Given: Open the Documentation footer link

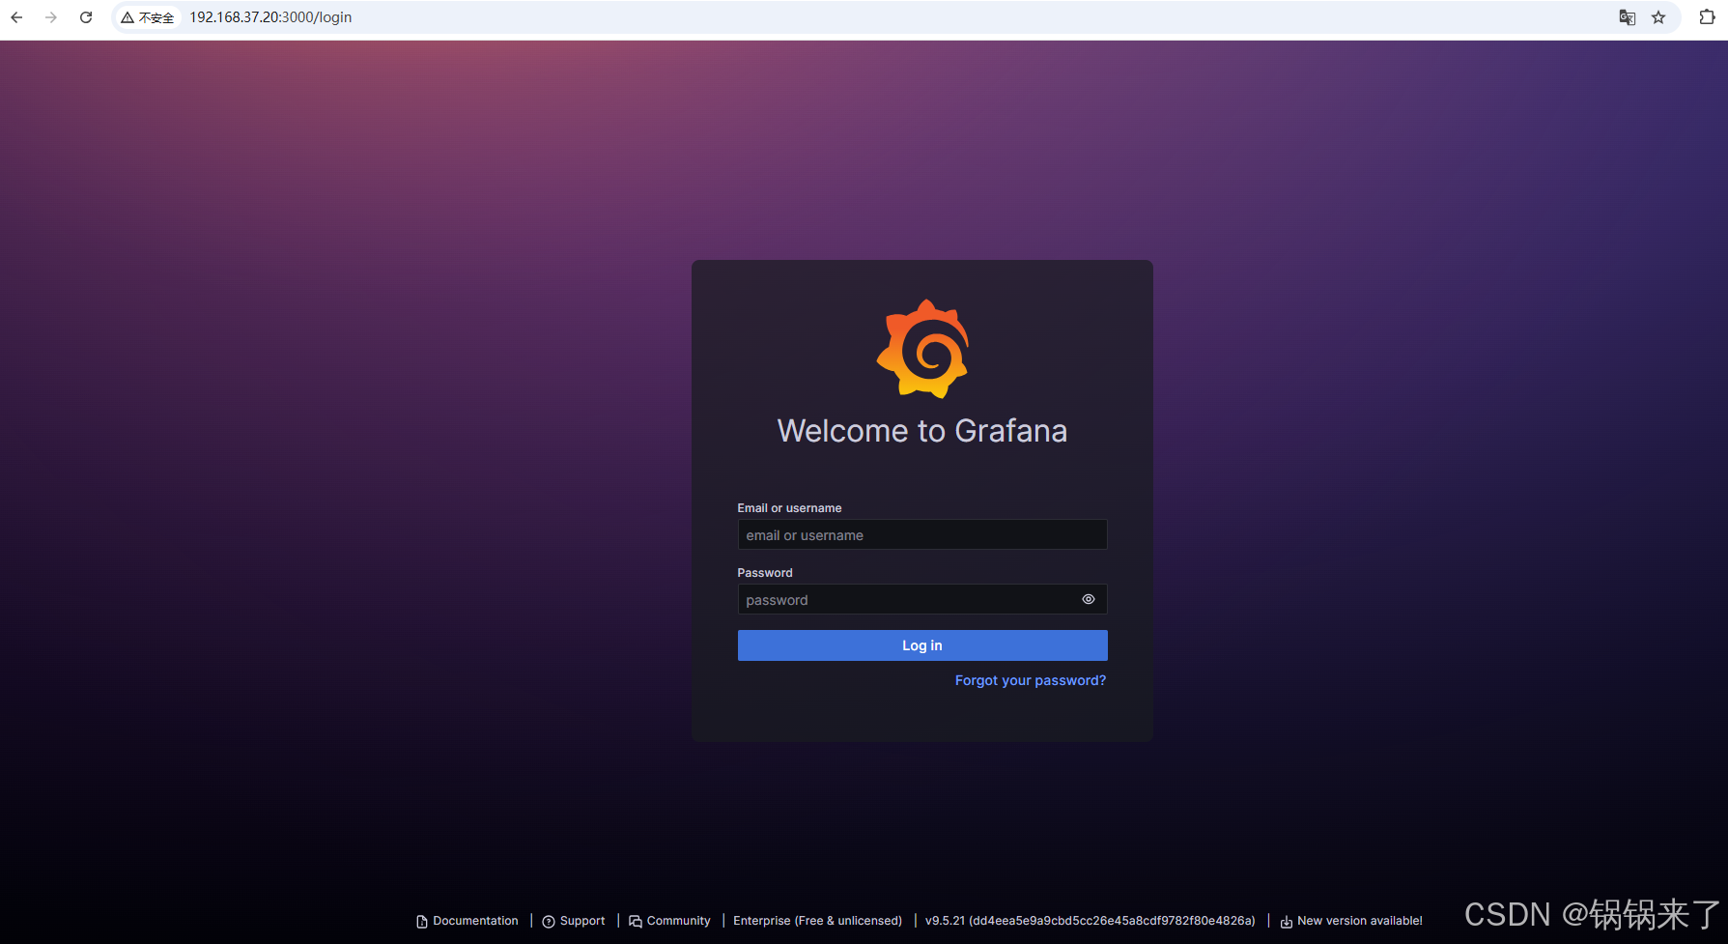Looking at the screenshot, I should (x=467, y=921).
